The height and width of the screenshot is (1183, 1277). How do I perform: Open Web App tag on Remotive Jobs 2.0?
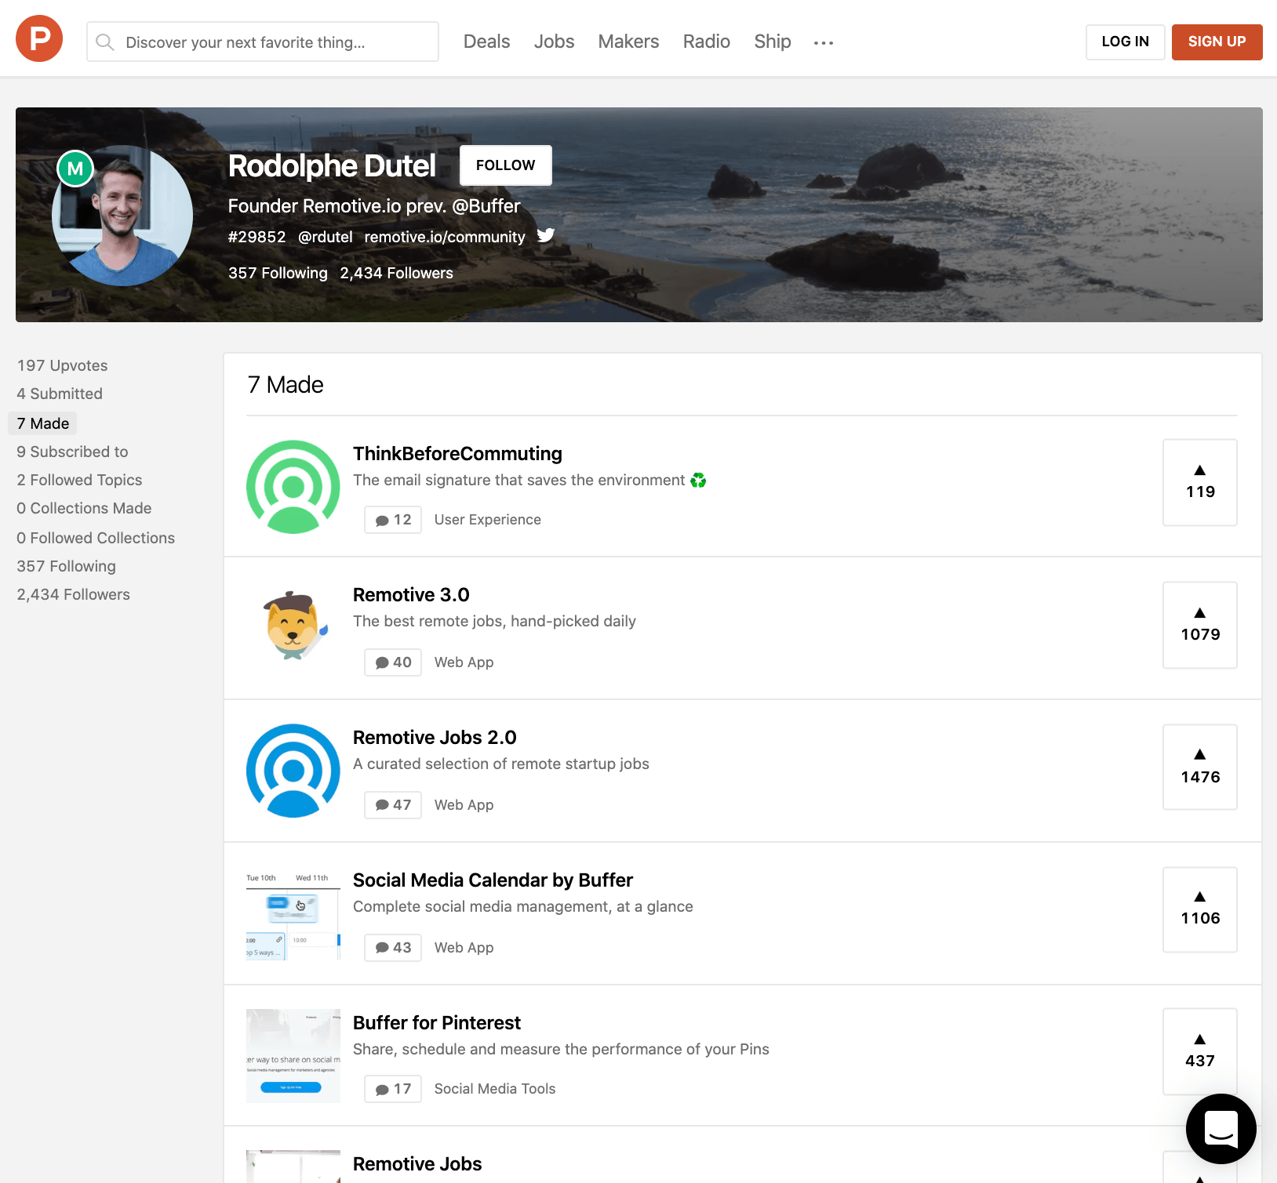tap(464, 805)
